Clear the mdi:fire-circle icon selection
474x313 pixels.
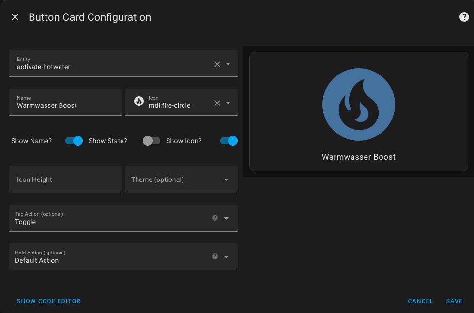[217, 103]
